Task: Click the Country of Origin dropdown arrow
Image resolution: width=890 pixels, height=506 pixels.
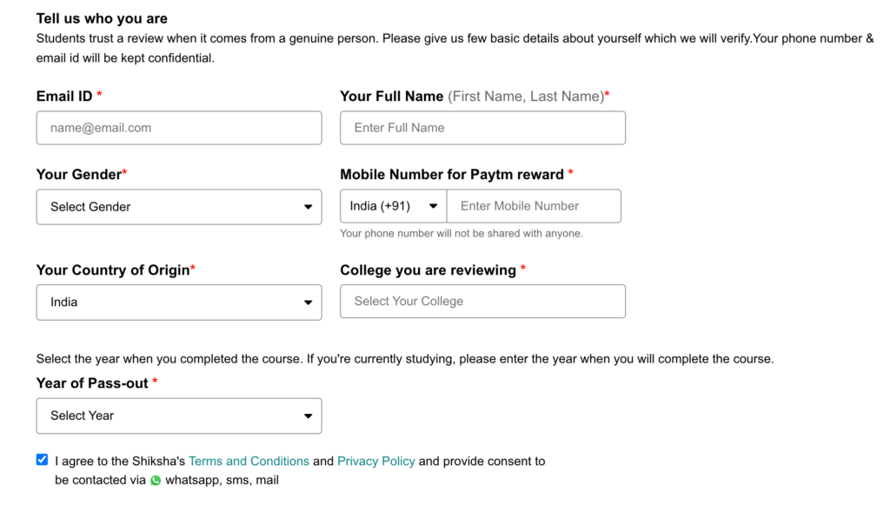Action: coord(308,303)
